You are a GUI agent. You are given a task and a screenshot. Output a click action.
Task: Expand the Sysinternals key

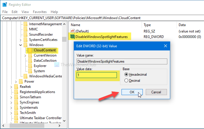coord(11,108)
